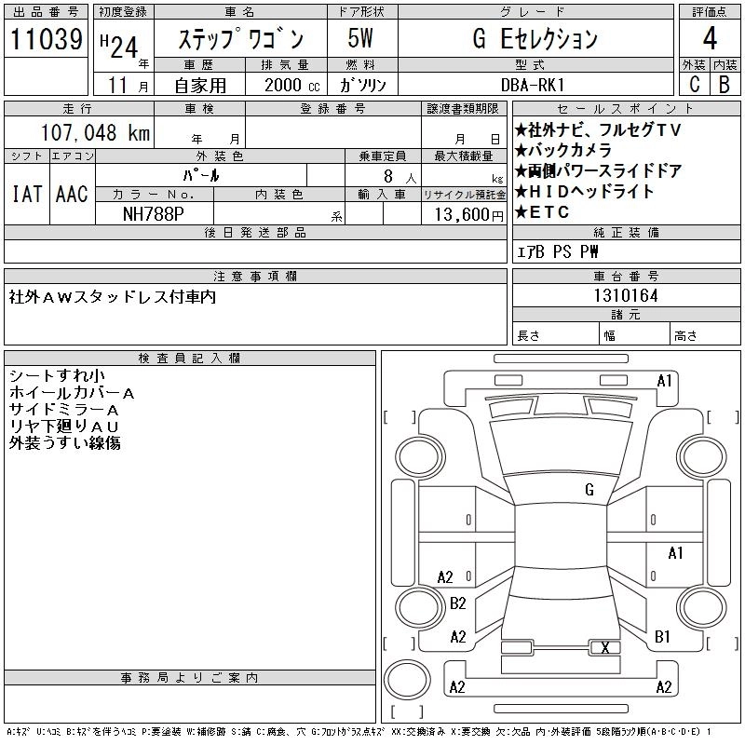745x745 pixels.
Task: Select the door shape value 5W
Action: click(x=360, y=38)
